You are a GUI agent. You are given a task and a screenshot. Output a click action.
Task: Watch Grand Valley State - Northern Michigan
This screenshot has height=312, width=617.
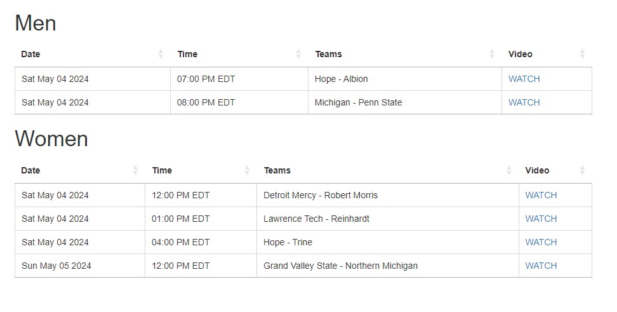coord(541,266)
